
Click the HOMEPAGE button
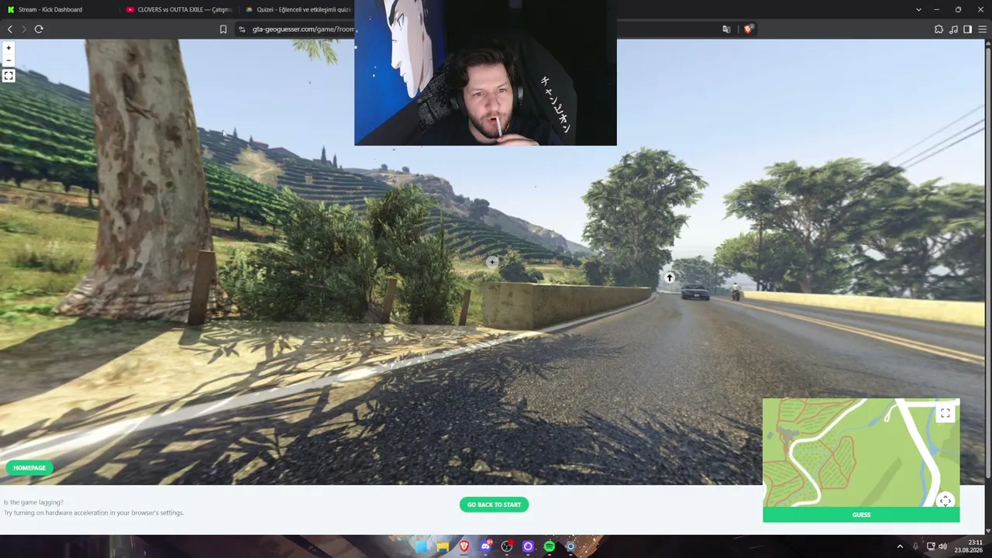click(x=29, y=468)
